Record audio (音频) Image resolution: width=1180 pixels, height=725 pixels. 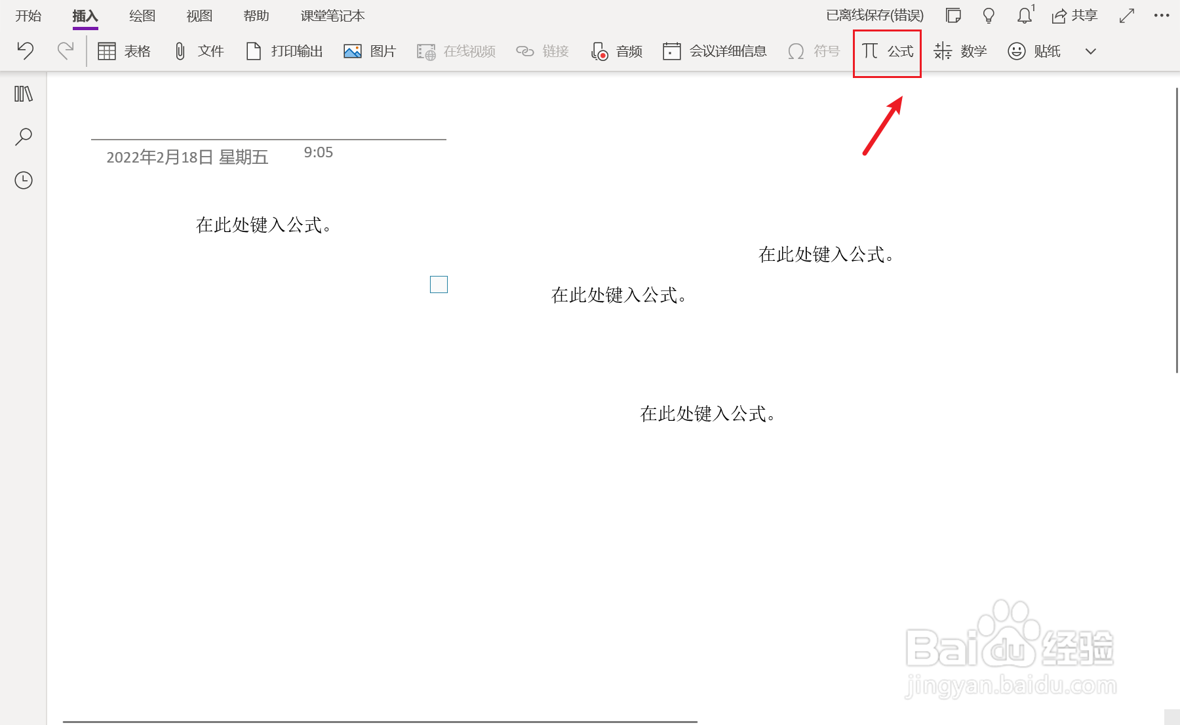(x=616, y=51)
